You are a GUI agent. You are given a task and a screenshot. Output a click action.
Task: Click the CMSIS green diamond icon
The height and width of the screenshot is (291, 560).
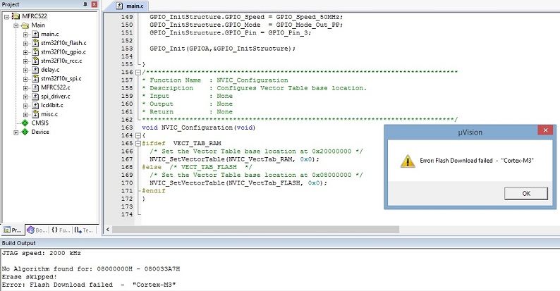tap(25, 123)
